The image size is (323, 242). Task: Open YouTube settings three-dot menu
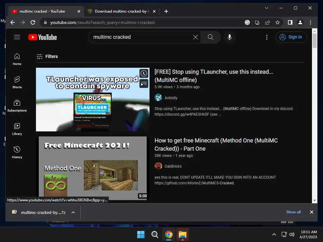267,37
